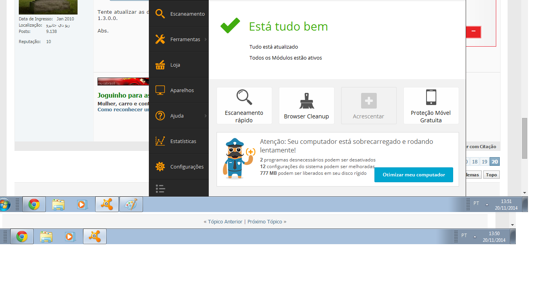Open the Ajuda menu item
This screenshot has width=535, height=301.
pyautogui.click(x=177, y=116)
